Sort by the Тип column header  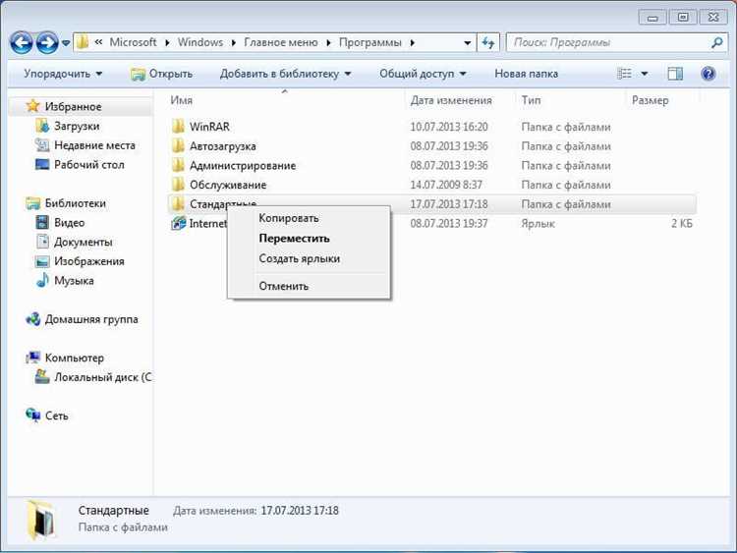[531, 100]
